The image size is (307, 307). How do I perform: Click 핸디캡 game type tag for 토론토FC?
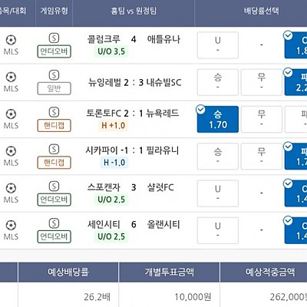point(54,126)
